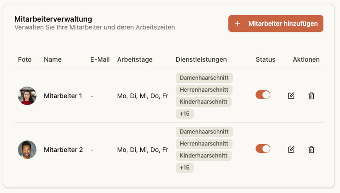Click the Mitarbeiter 2 name text
The image size is (340, 193).
point(63,150)
